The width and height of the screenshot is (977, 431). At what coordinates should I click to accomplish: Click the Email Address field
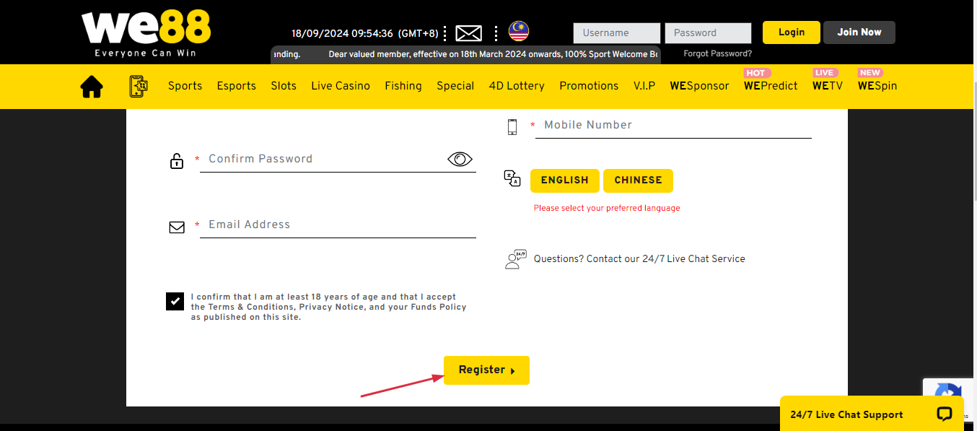[x=338, y=225]
